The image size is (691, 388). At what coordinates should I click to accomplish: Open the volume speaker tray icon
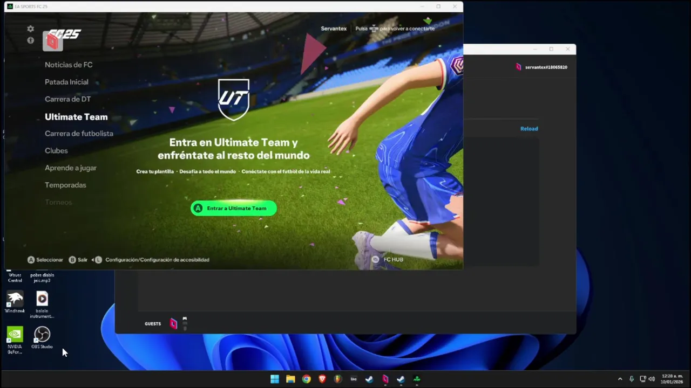point(652,379)
